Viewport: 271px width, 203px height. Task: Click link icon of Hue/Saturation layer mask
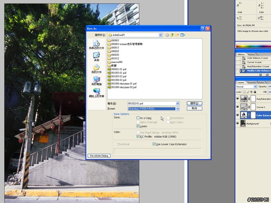pos(249,99)
